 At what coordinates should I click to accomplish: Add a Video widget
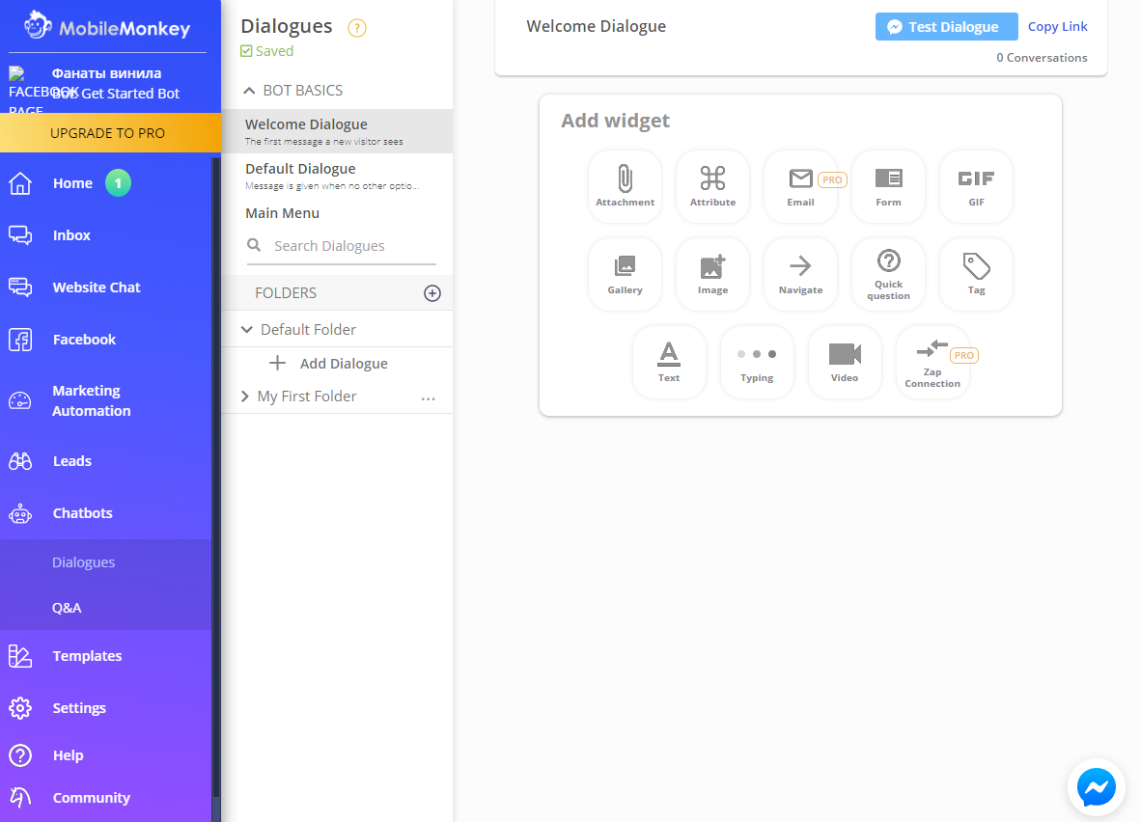(x=845, y=361)
